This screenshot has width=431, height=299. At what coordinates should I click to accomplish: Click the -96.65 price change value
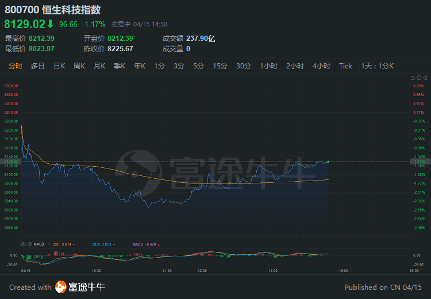pyautogui.click(x=67, y=24)
